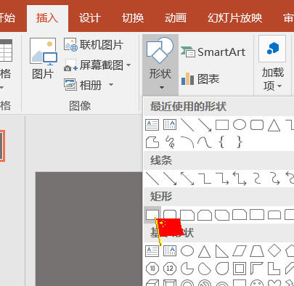
Task: Insert a SmartArt graphic
Action: pyautogui.click(x=213, y=52)
